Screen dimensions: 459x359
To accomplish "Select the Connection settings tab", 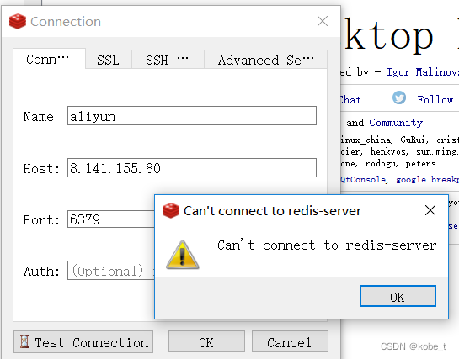I will click(x=49, y=59).
